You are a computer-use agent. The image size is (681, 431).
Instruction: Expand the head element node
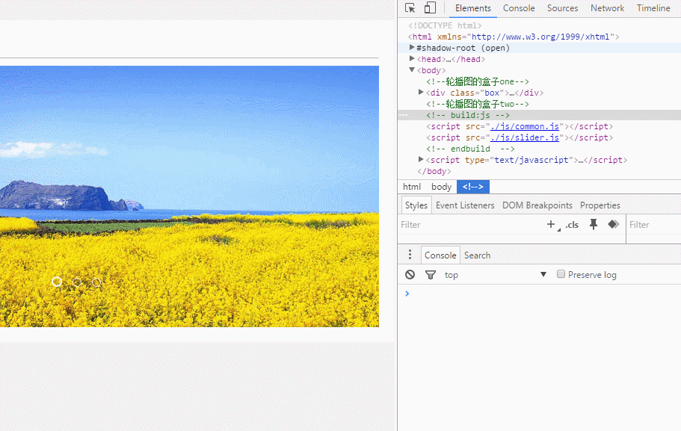click(412, 58)
